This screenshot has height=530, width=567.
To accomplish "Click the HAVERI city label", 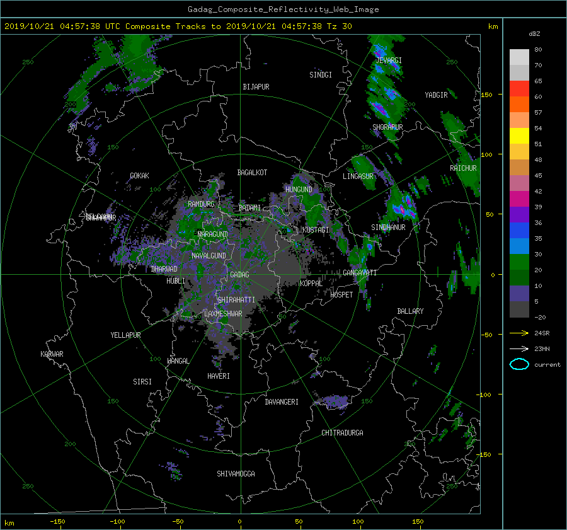I will [219, 376].
